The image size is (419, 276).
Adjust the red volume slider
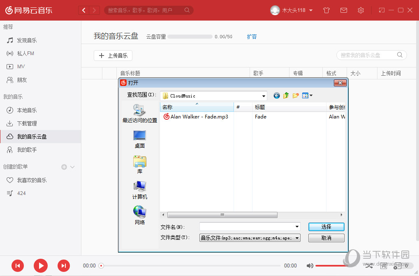[331, 266]
